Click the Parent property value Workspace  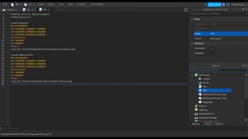tap(229, 39)
